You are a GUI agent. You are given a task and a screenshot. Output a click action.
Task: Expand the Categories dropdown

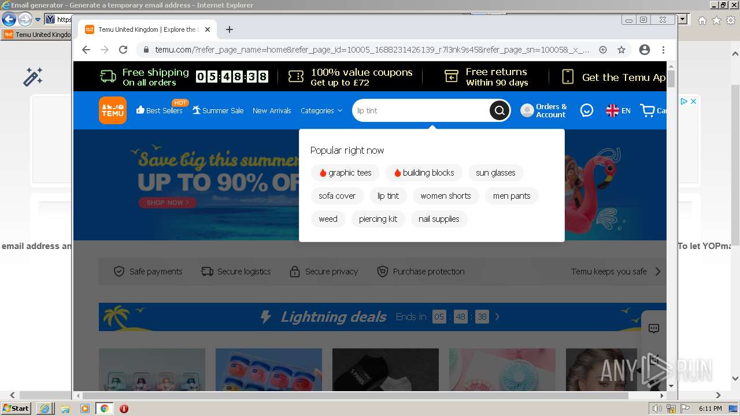pyautogui.click(x=321, y=110)
